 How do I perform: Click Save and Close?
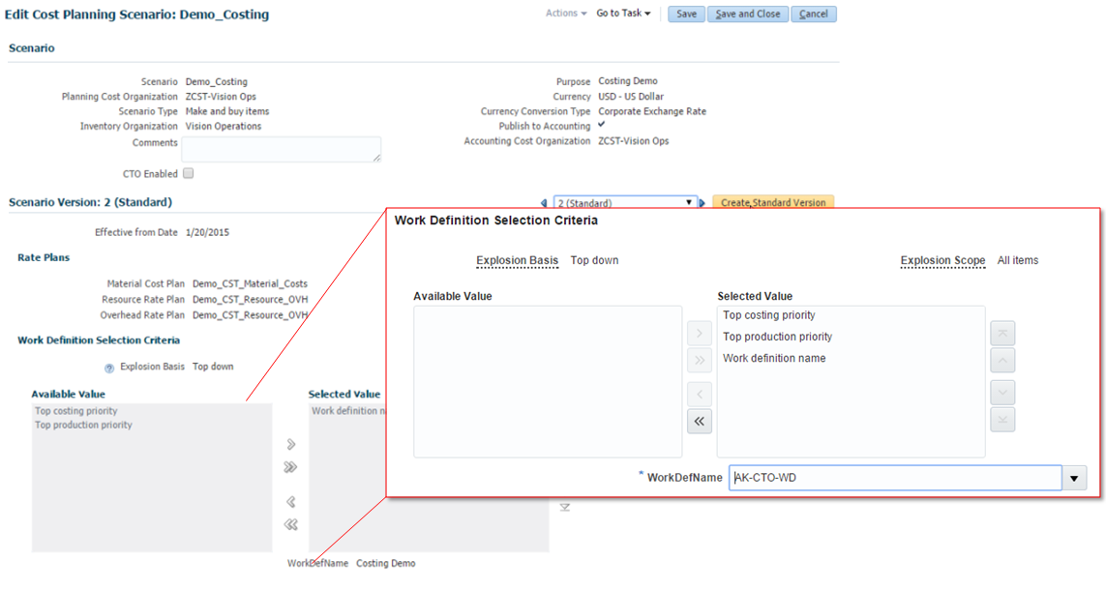coord(748,15)
